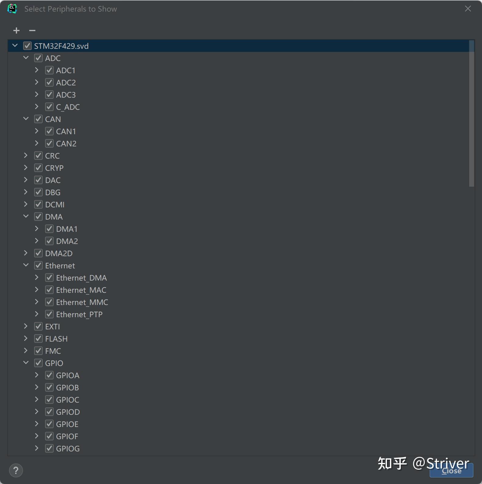Click the vertical scrollbar thumb
Screen dimensions: 482x484
(x=472, y=113)
